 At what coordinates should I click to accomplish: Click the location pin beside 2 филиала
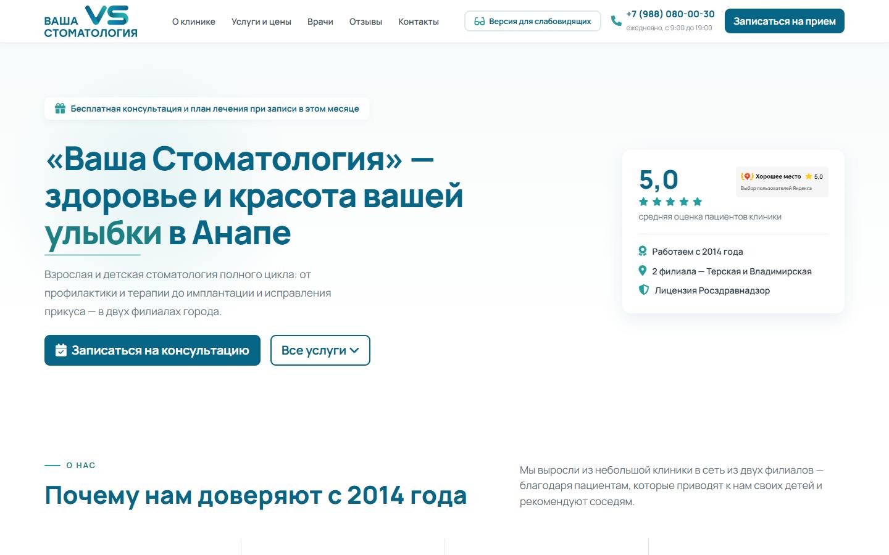[643, 271]
